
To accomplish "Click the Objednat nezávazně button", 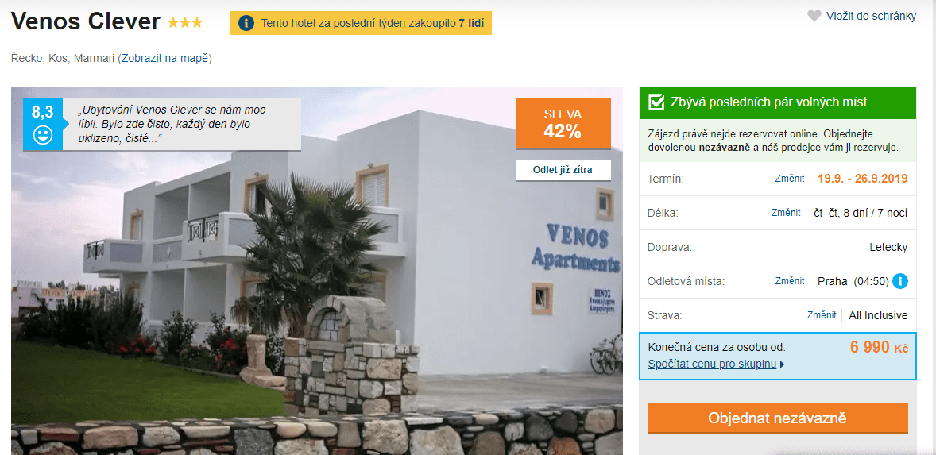I will [x=777, y=418].
